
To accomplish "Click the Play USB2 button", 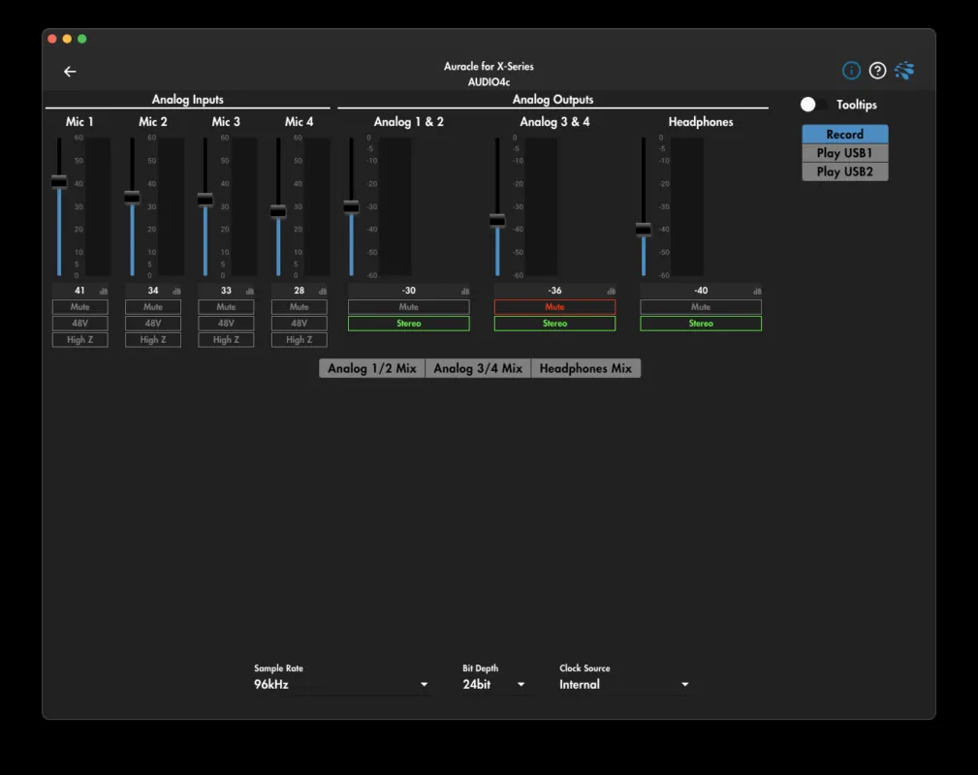I will (844, 171).
